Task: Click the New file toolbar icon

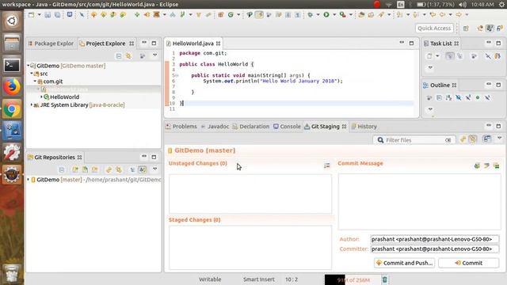Action: pos(32,15)
